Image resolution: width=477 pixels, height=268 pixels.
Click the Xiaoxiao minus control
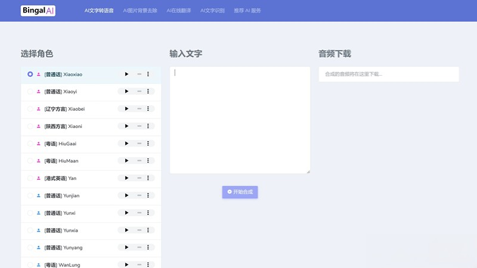tap(139, 74)
